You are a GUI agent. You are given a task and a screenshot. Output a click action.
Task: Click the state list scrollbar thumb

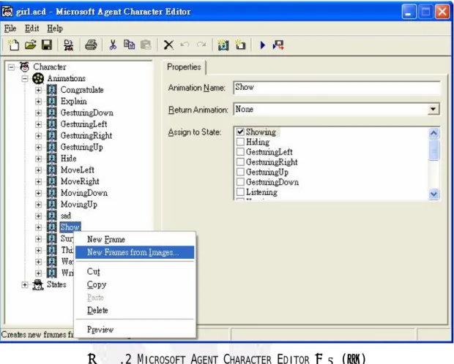pos(433,151)
